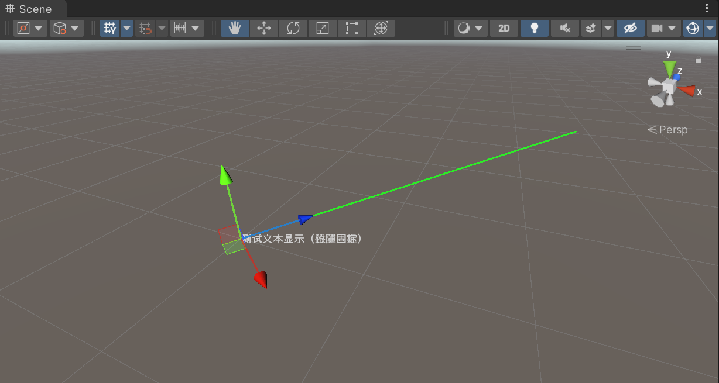Click the blue Z move arrow on object
Screen dimensions: 719x383
coord(305,219)
